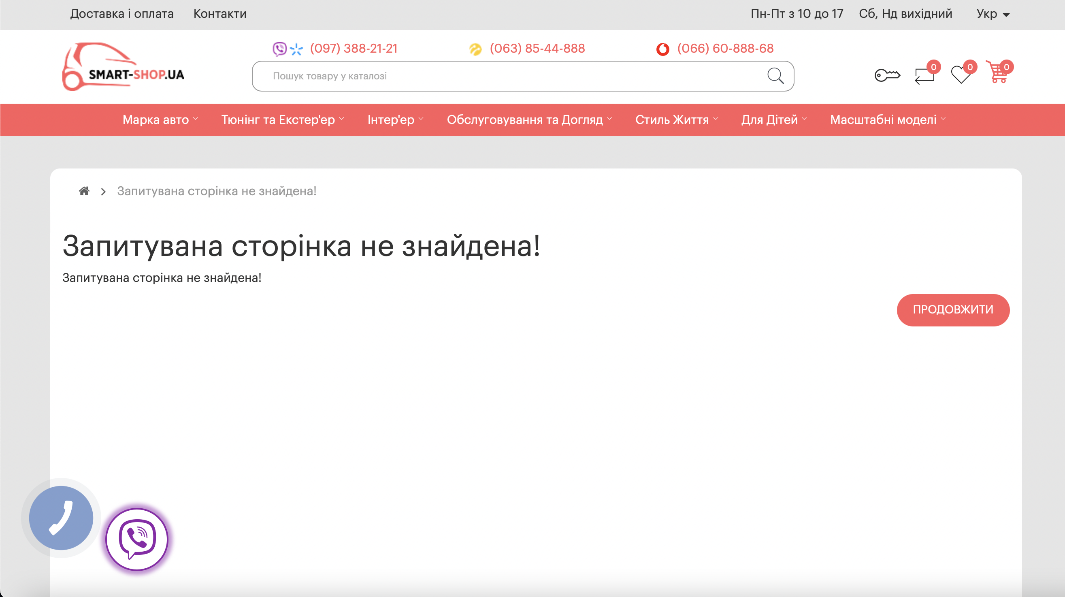Open the Контакти link
This screenshot has width=1065, height=597.
click(x=220, y=14)
